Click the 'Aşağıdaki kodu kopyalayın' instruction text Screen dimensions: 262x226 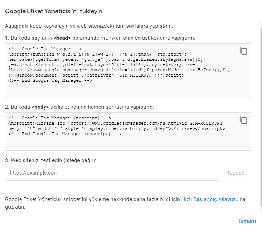click(89, 26)
